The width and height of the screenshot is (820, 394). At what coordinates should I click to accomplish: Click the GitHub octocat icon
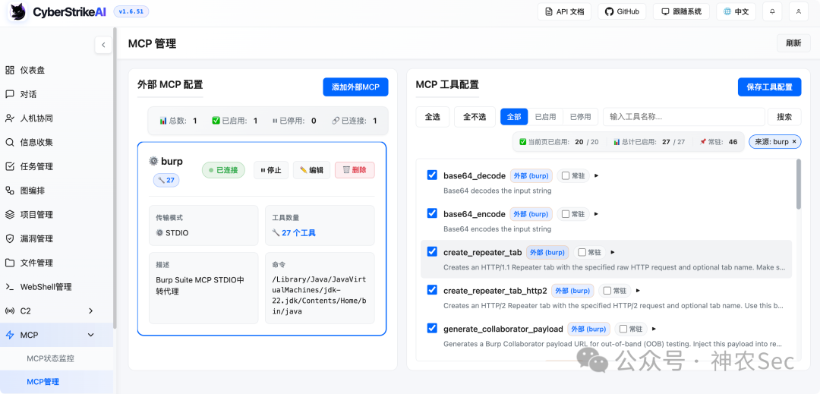(x=609, y=12)
